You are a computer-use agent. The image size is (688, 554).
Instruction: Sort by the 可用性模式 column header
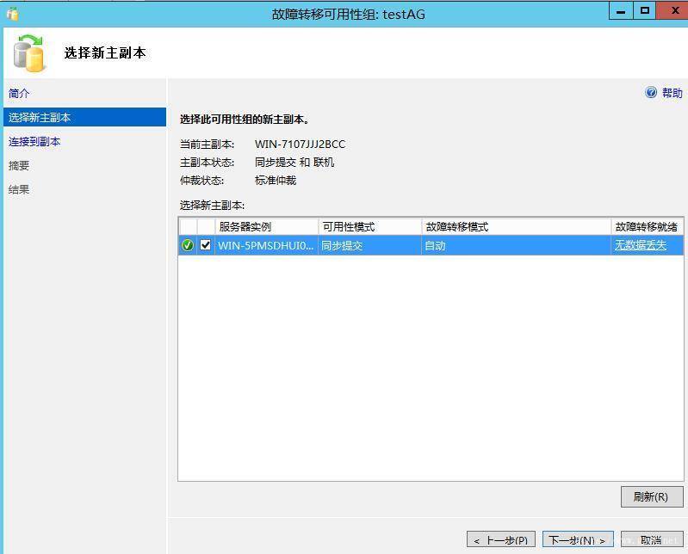point(370,226)
